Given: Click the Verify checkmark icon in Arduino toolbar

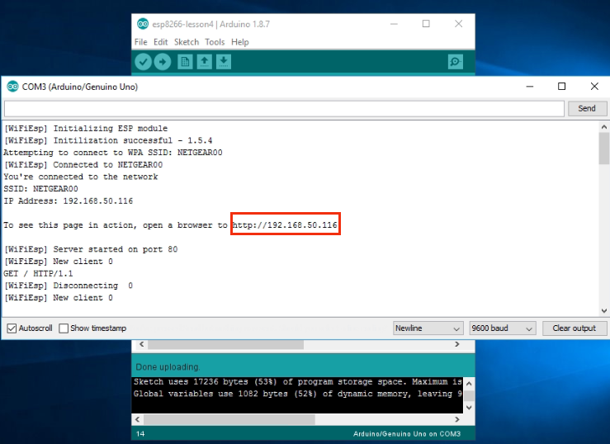Looking at the screenshot, I should (143, 62).
